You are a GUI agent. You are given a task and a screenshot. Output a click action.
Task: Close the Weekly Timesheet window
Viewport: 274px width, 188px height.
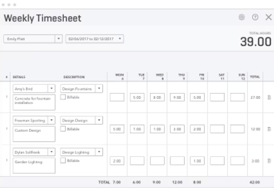(268, 17)
